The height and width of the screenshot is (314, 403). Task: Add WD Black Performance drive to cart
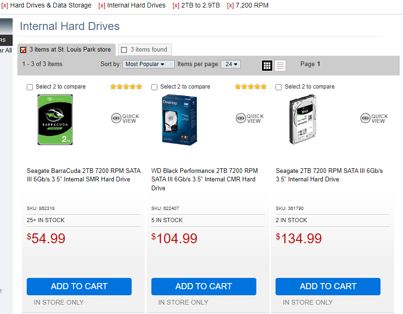point(204,286)
